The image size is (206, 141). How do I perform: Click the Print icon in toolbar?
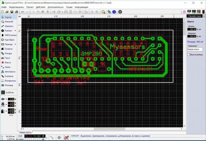tap(16, 12)
